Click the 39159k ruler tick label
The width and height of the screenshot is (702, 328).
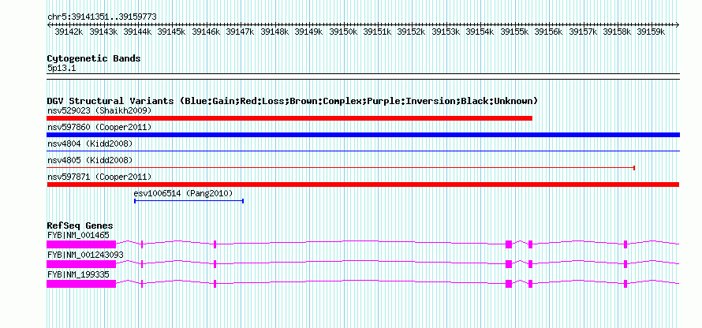[651, 32]
